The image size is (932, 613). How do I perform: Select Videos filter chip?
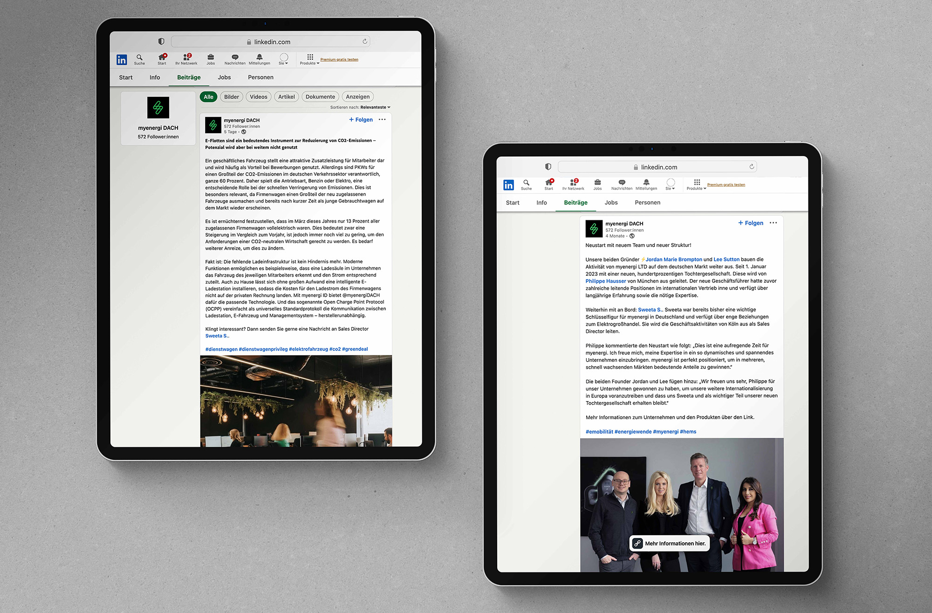[259, 97]
